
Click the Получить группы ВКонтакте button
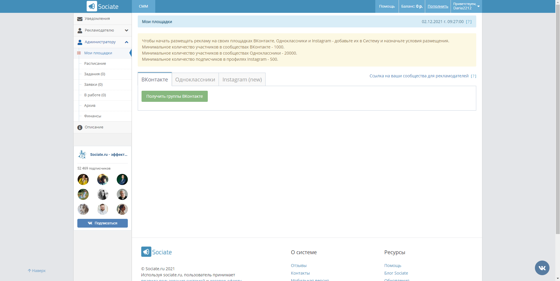tap(175, 96)
